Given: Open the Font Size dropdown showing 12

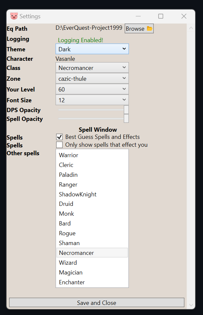Looking at the screenshot, I should coord(92,100).
